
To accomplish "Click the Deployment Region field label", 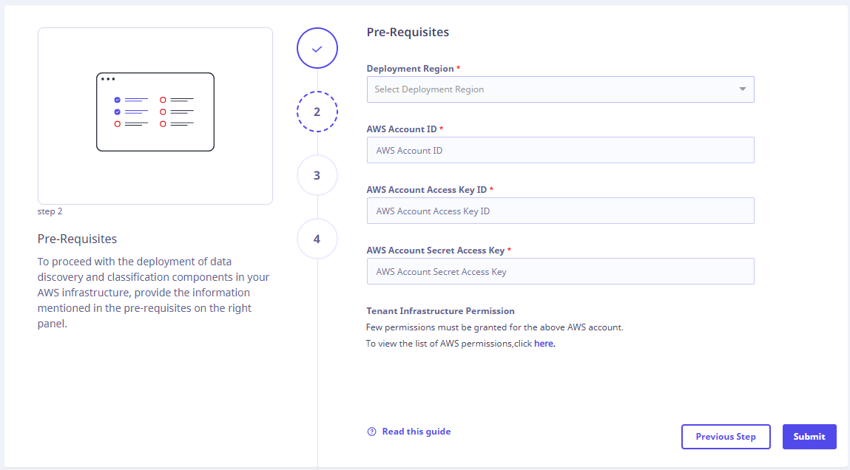I will tap(411, 69).
